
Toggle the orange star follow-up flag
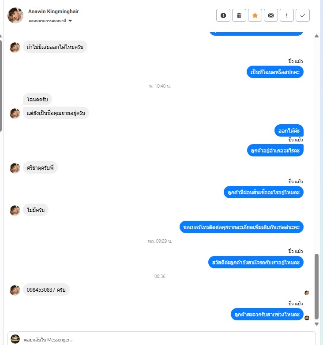click(255, 15)
